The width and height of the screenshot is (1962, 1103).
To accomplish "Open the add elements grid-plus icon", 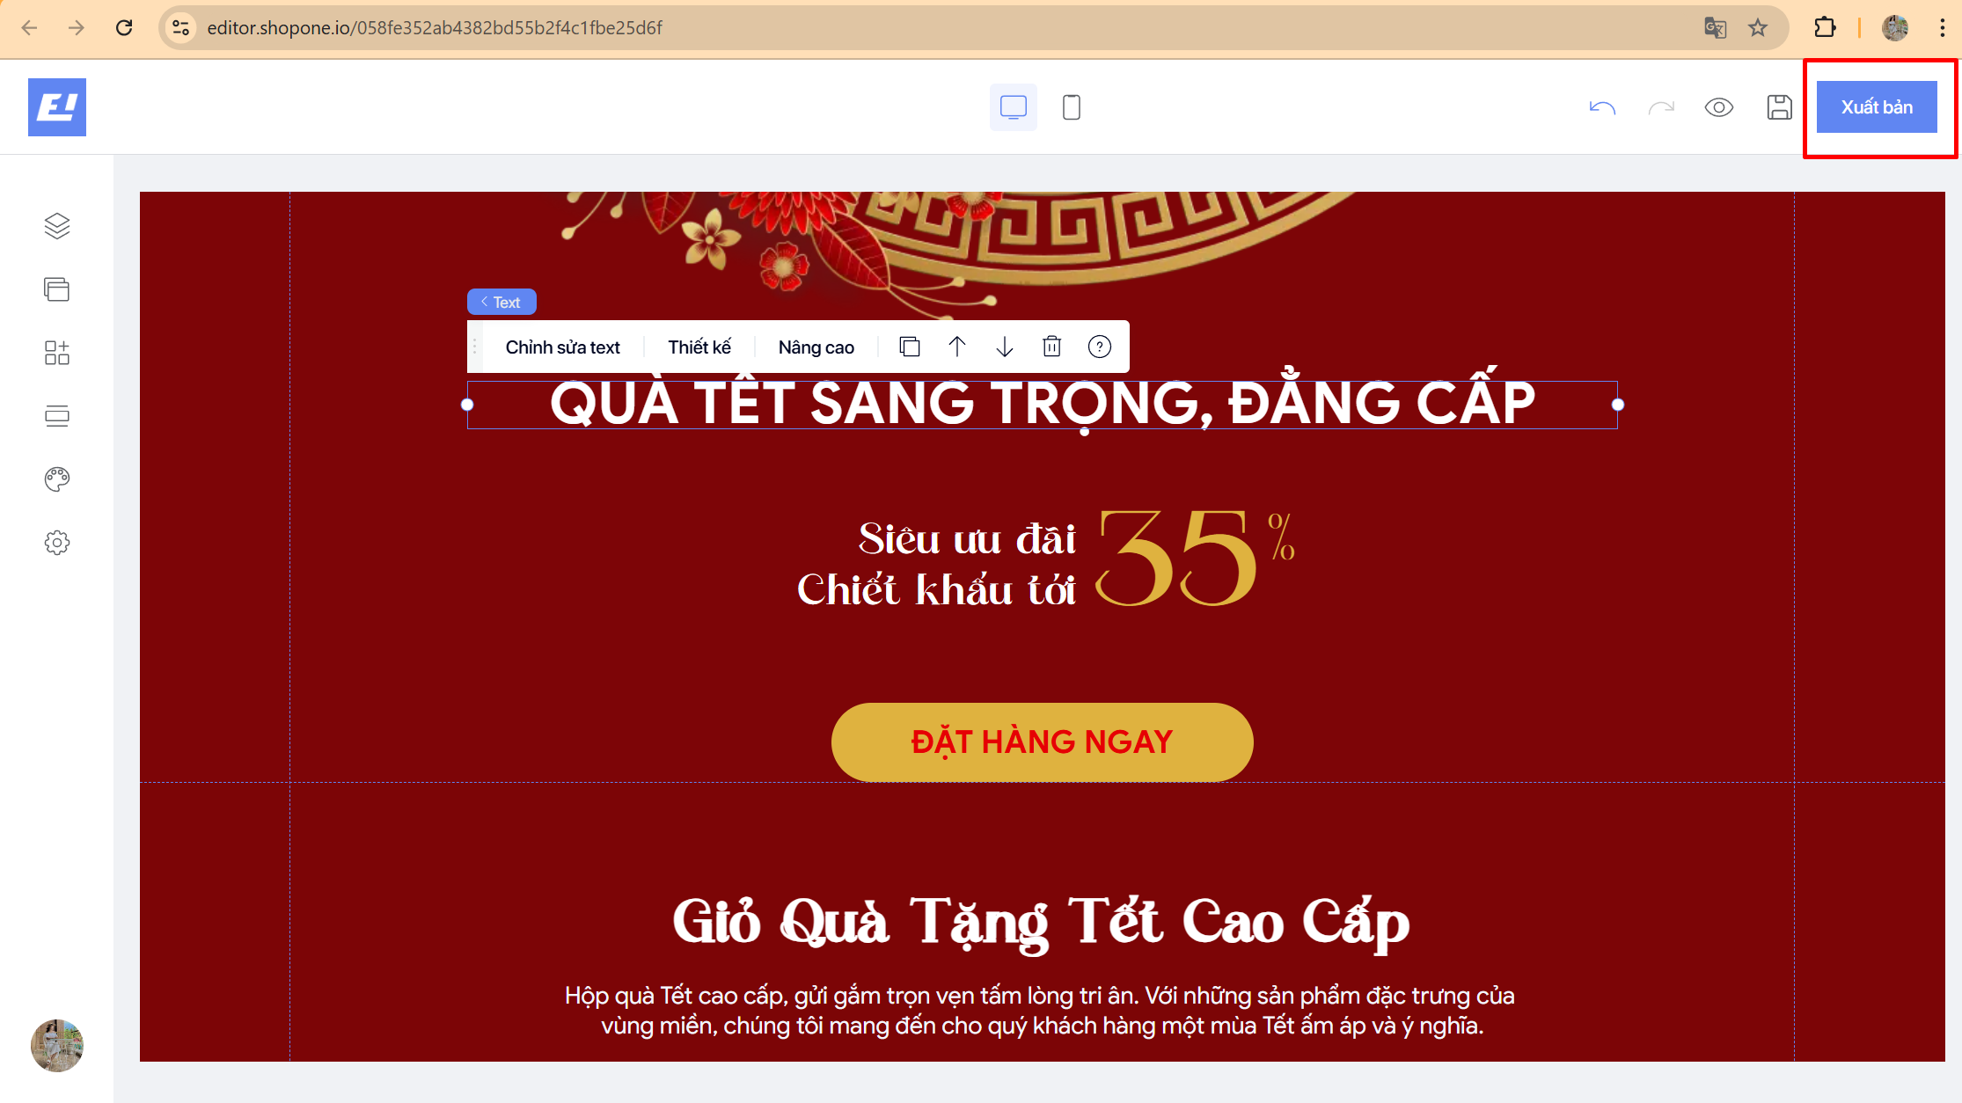I will pyautogui.click(x=57, y=353).
